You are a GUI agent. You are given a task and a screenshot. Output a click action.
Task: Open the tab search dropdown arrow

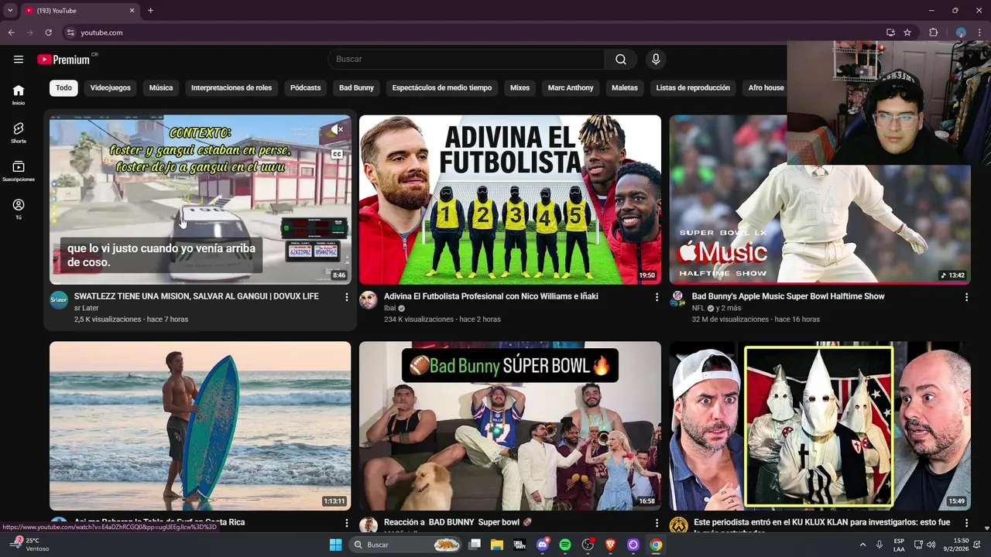click(x=10, y=11)
